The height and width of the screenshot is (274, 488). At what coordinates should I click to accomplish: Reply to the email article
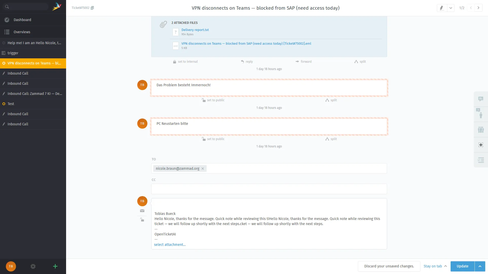coord(247,62)
